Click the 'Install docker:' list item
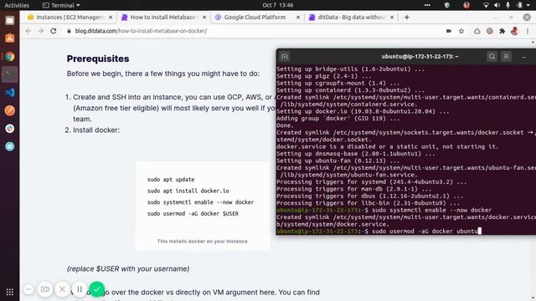This screenshot has width=536, height=301. click(96, 130)
